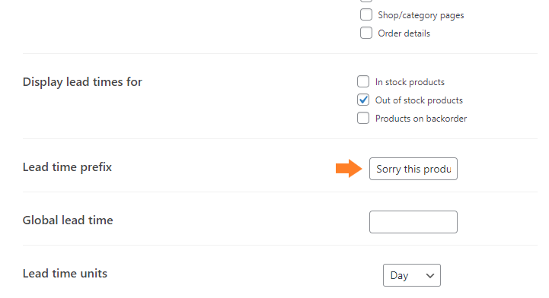Image resolution: width=549 pixels, height=298 pixels.
Task: Click the 'Lead time prefix' row label
Action: click(67, 167)
